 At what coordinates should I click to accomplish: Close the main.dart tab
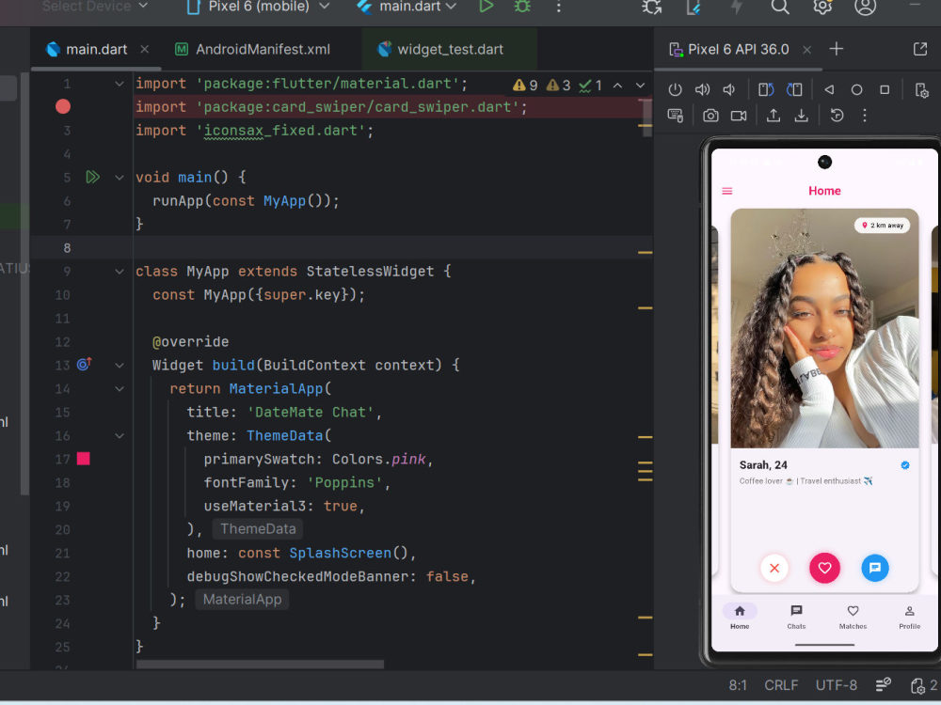pyautogui.click(x=145, y=49)
